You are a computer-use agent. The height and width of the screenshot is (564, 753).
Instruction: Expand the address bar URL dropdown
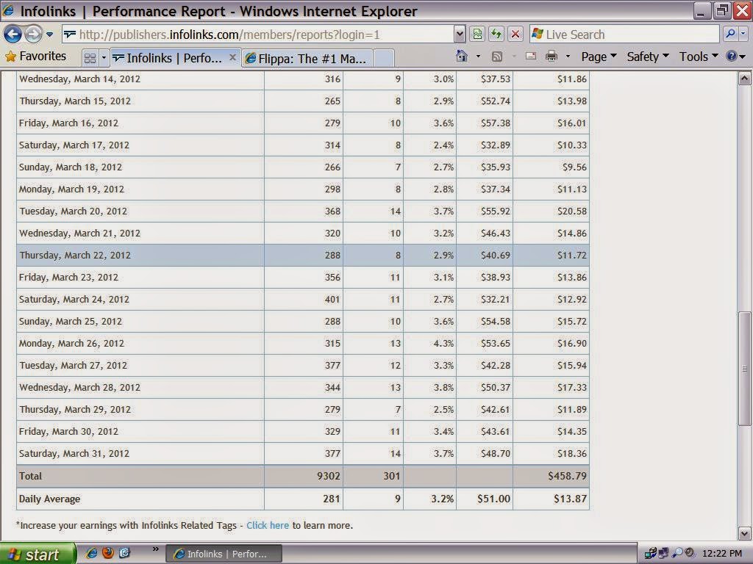[460, 35]
